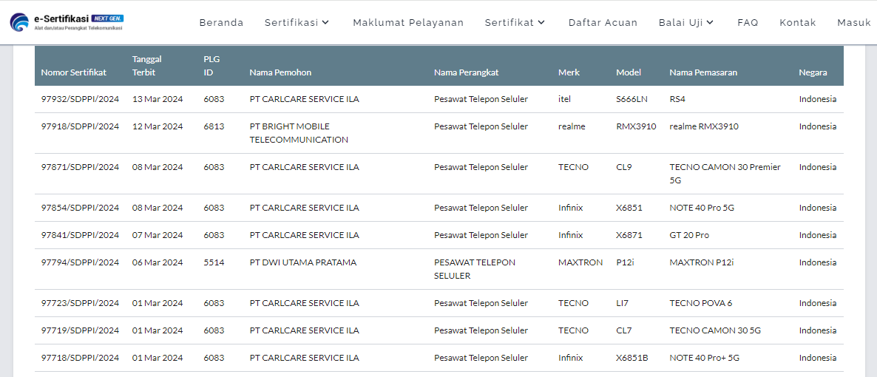877x377 pixels.
Task: Open the Beranda menu item
Action: [x=222, y=22]
